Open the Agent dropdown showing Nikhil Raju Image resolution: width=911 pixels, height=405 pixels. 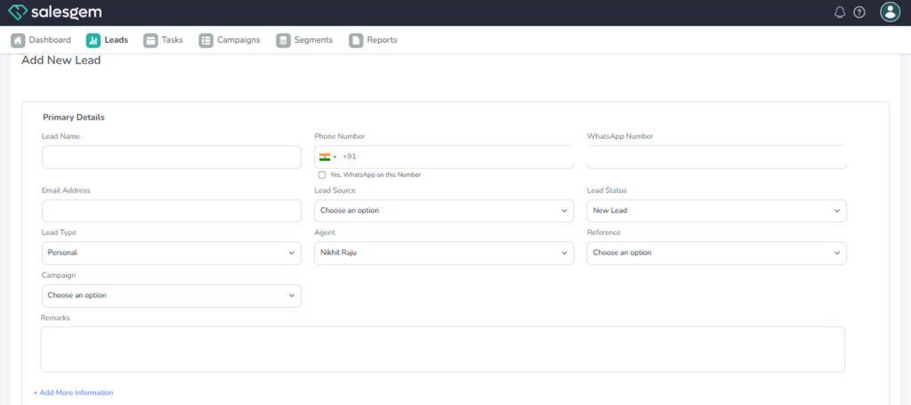click(443, 253)
